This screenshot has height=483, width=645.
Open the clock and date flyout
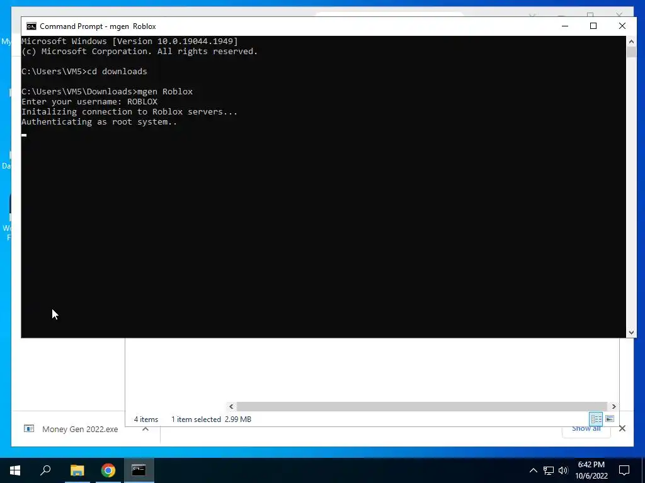coord(591,470)
